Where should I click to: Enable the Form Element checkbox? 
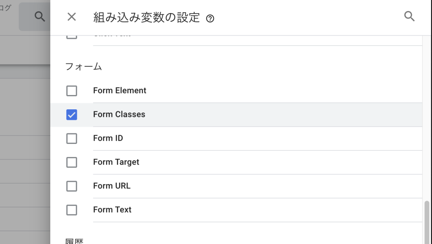pos(72,91)
